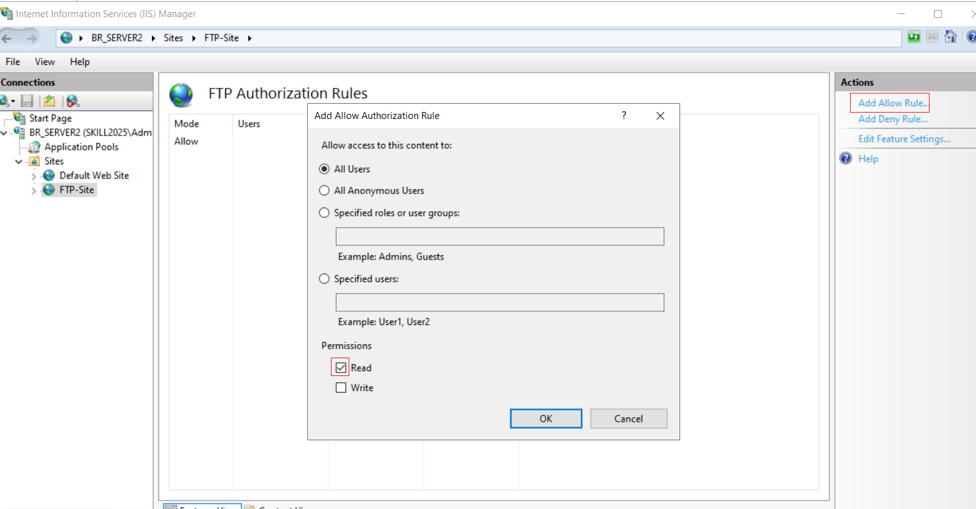Image resolution: width=976 pixels, height=509 pixels.
Task: Click the Help question mark in Actions pane
Action: click(x=846, y=158)
